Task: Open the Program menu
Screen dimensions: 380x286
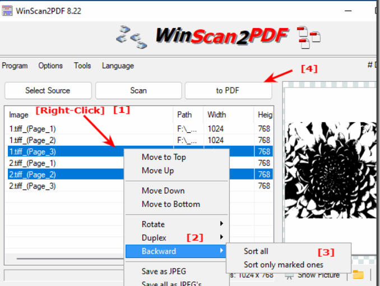Action: point(15,66)
